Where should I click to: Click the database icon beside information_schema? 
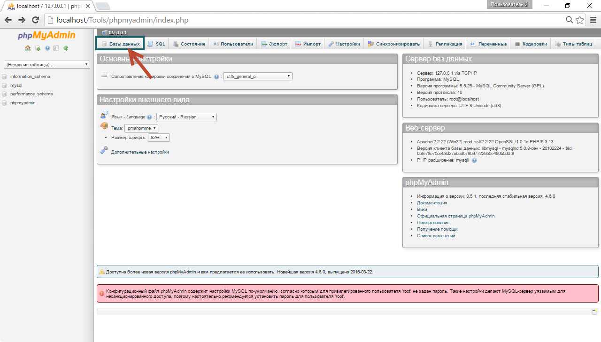5,77
